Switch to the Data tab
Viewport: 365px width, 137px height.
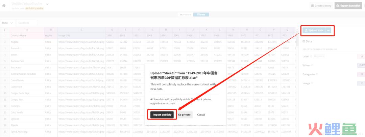(201, 14)
